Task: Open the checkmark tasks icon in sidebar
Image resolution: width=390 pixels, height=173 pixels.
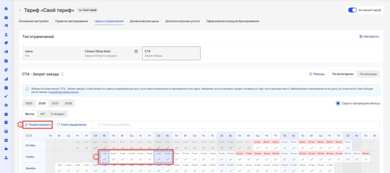Action: tap(6, 87)
